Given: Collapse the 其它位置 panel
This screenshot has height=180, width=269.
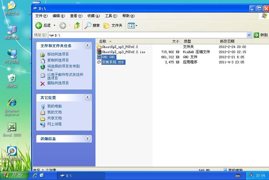Looking at the screenshot, I should click(x=87, y=97).
